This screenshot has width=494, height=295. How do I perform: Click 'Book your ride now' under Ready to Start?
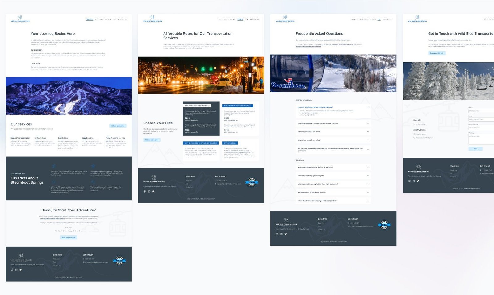[x=69, y=238]
